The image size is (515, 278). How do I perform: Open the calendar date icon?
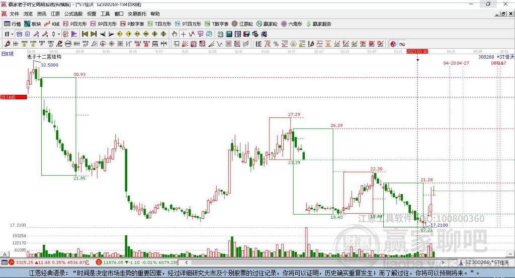click(220, 34)
